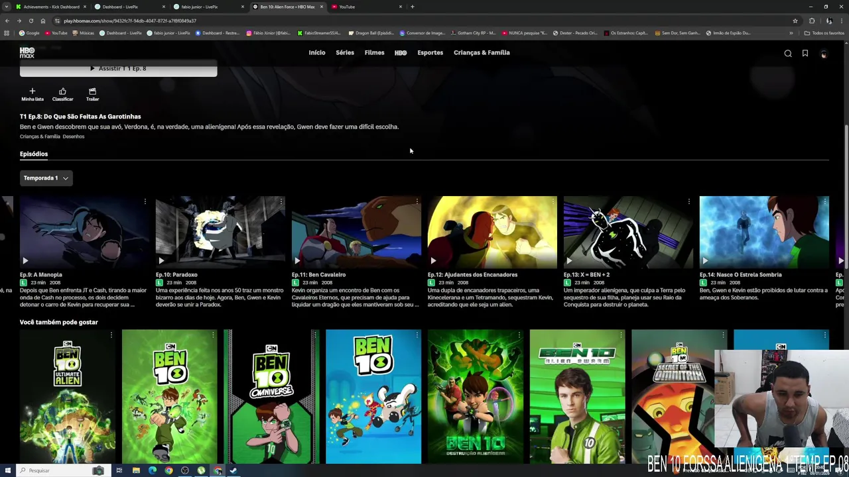This screenshot has width=849, height=477.
Task: Play Ep.14 Nasce O Estrela Sombria icon
Action: click(705, 261)
